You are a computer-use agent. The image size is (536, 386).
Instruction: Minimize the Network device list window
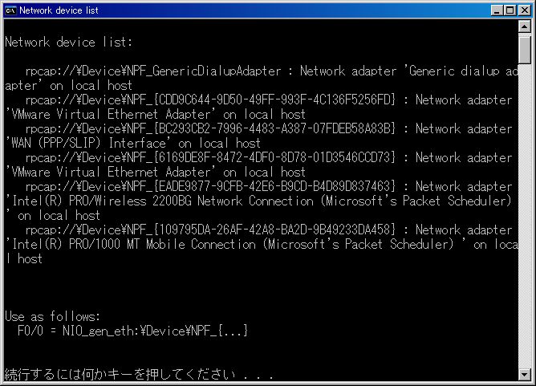pyautogui.click(x=497, y=10)
